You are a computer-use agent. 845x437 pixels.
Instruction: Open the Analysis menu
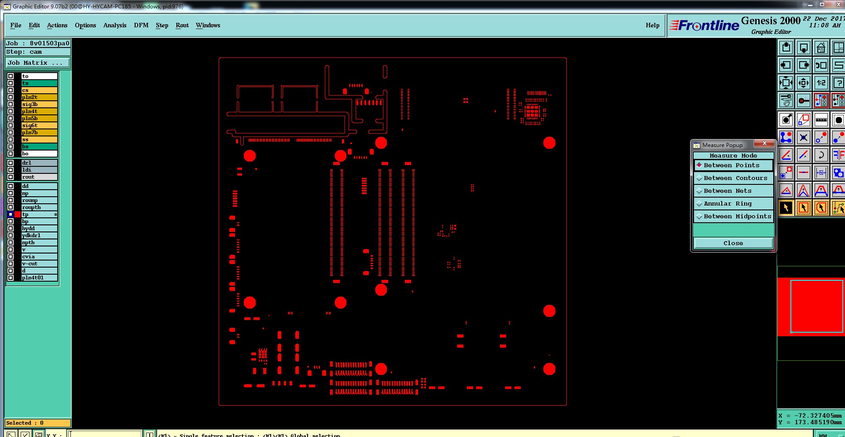(115, 26)
